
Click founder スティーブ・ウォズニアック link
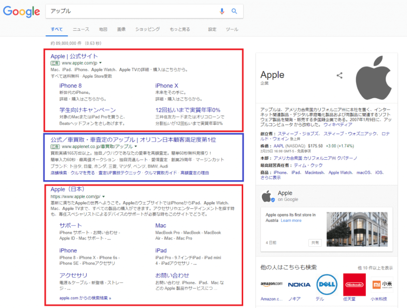(350, 134)
